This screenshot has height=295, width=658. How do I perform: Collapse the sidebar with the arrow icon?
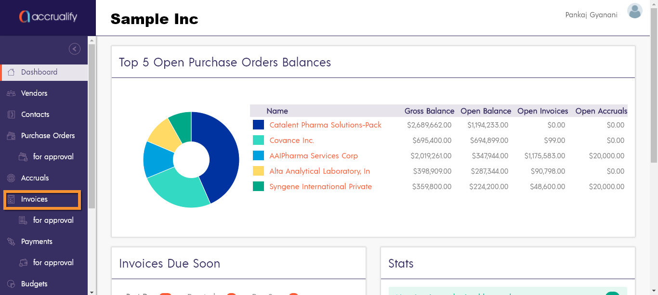(75, 49)
